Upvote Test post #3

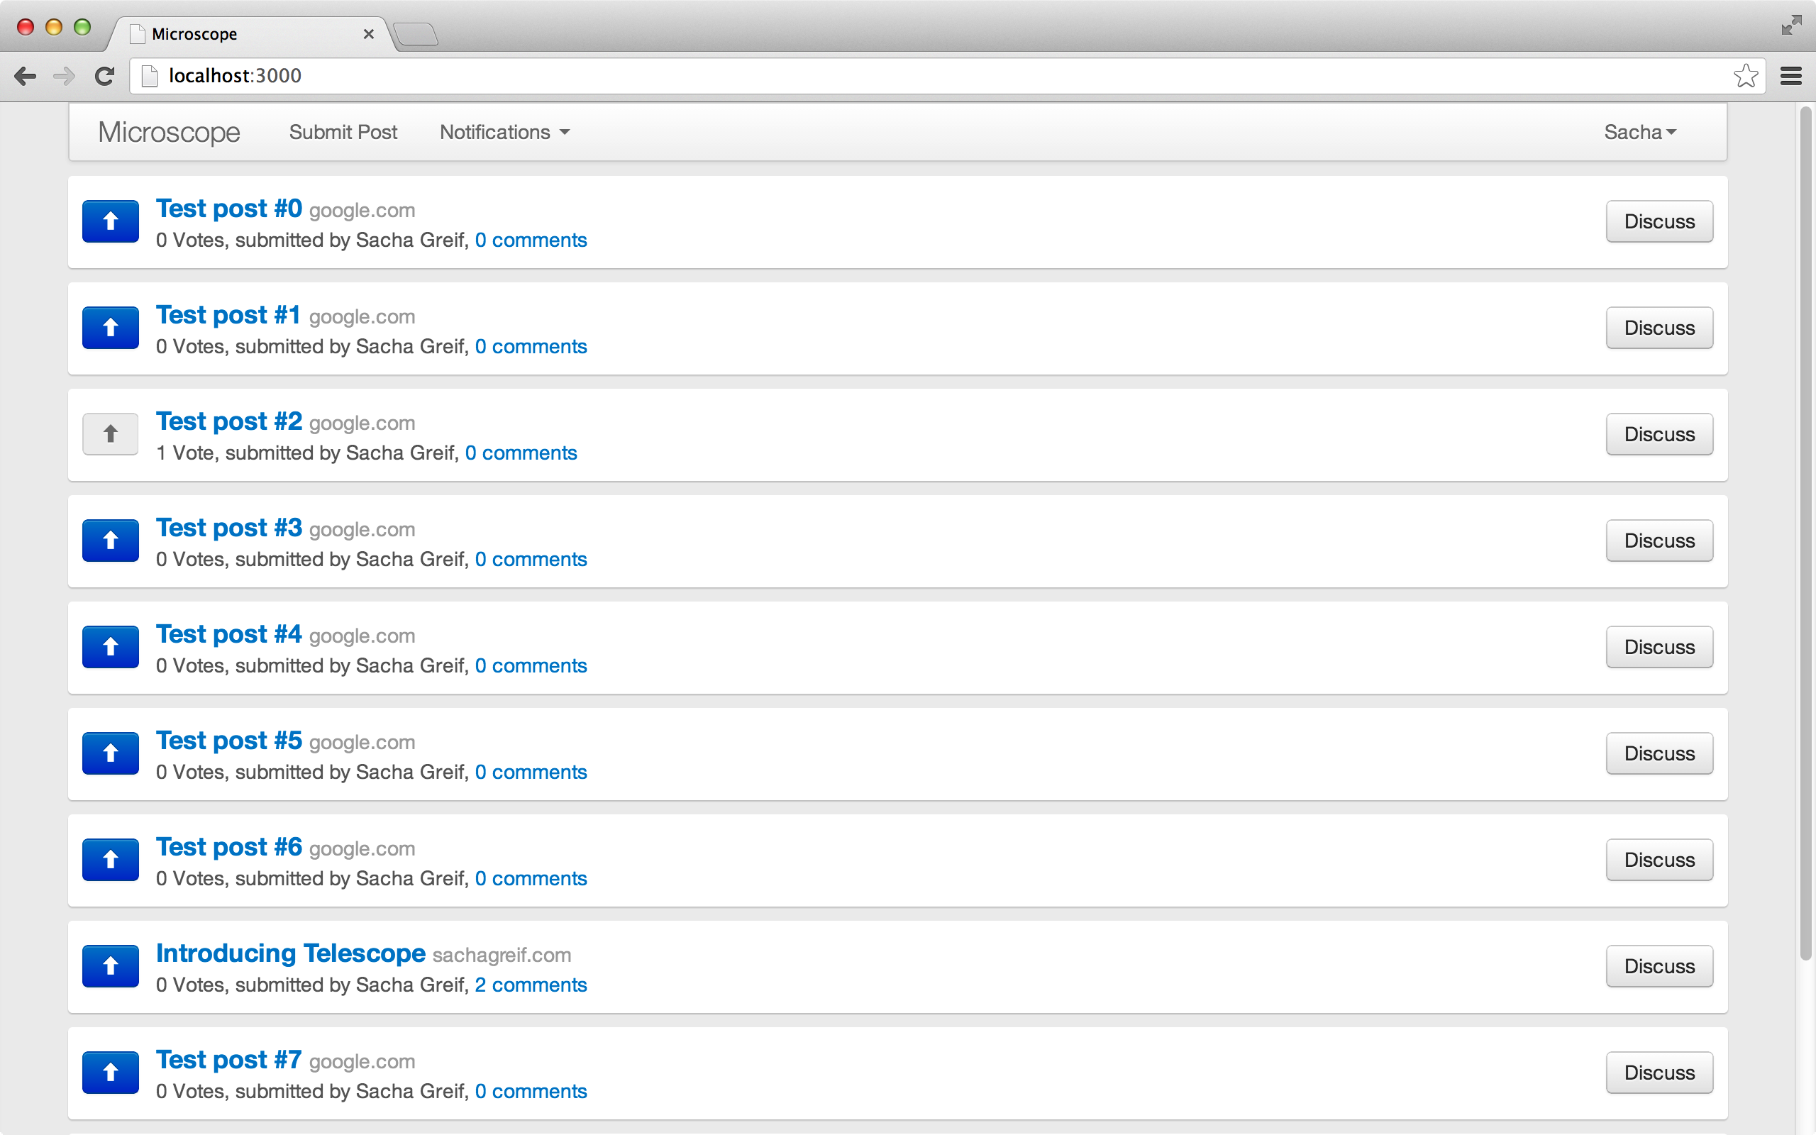click(x=111, y=541)
